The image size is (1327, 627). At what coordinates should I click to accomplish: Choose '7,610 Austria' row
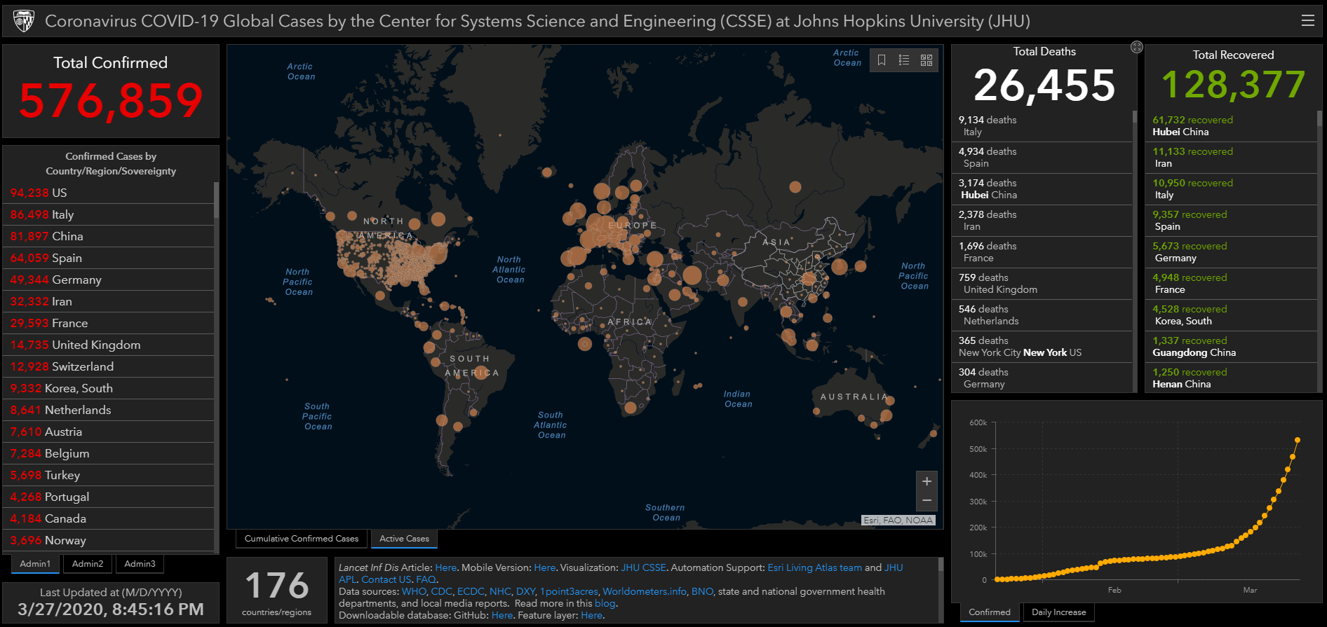click(x=109, y=432)
